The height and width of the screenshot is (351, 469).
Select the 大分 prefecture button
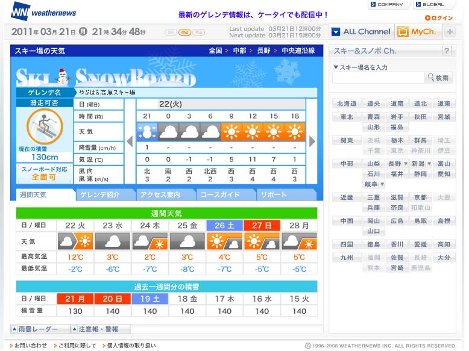pos(444,258)
